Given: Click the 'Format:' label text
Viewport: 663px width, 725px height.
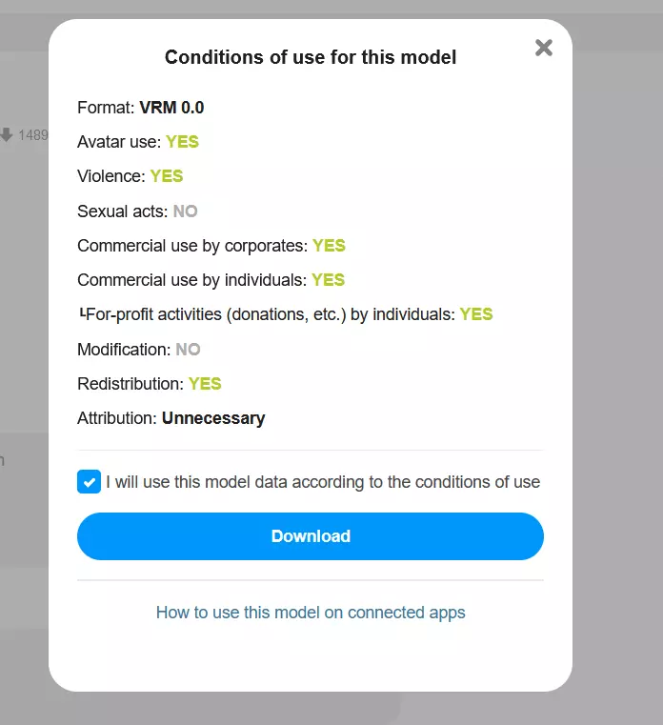Looking at the screenshot, I should point(106,108).
